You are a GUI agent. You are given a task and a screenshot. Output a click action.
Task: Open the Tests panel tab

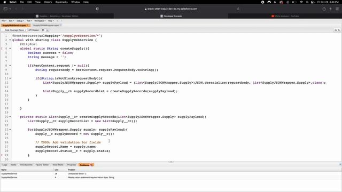pyautogui.click(x=13, y=165)
